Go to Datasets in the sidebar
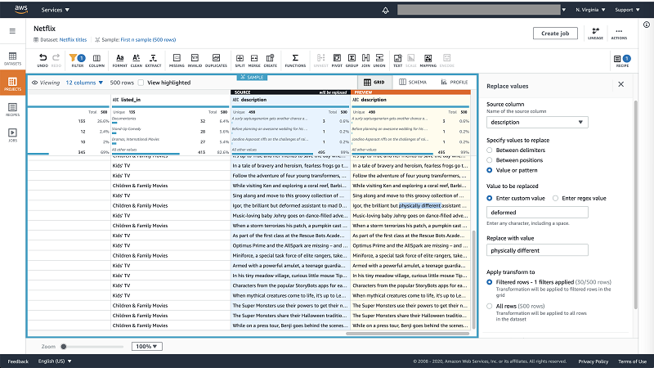This screenshot has height=368, width=654. pyautogui.click(x=12, y=59)
